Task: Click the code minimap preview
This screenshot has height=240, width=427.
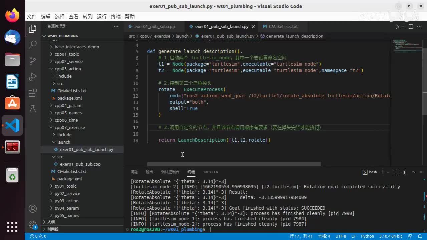Action: (x=407, y=47)
